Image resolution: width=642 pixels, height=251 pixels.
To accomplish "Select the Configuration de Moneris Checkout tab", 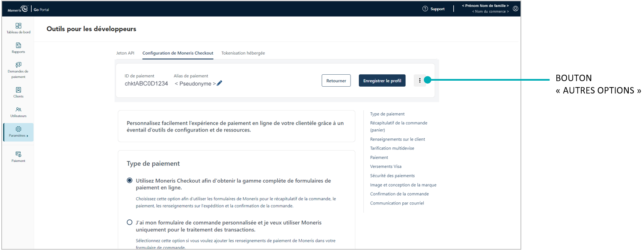I will tap(178, 53).
